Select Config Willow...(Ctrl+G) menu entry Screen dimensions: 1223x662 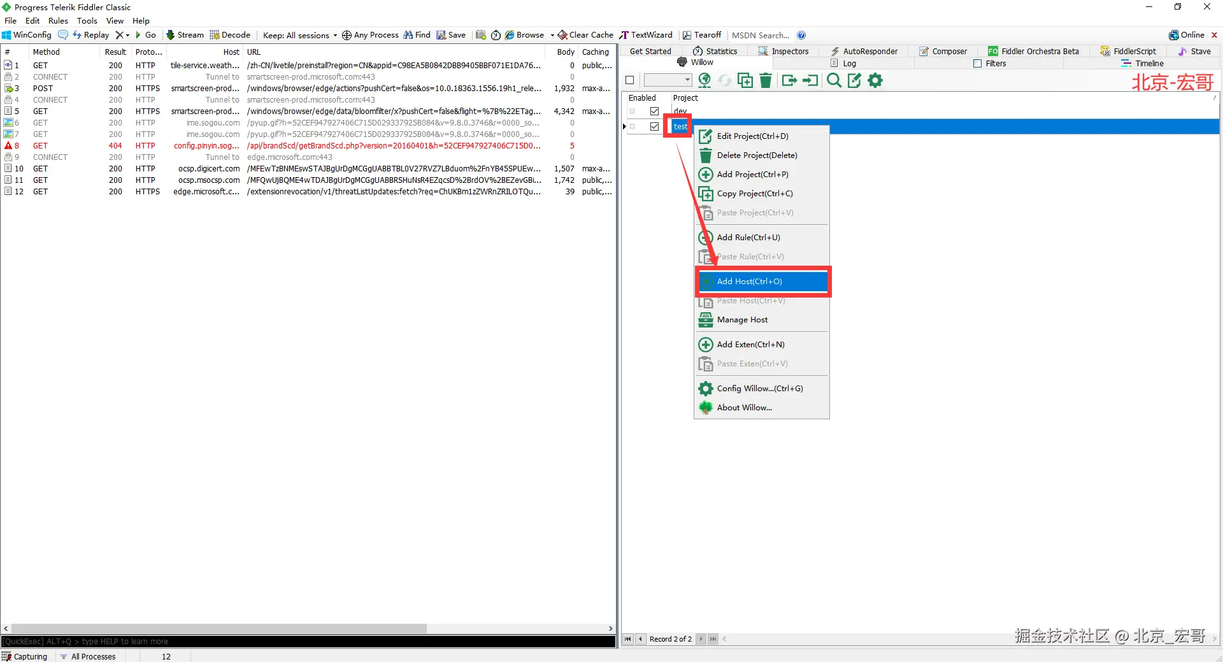(x=762, y=389)
